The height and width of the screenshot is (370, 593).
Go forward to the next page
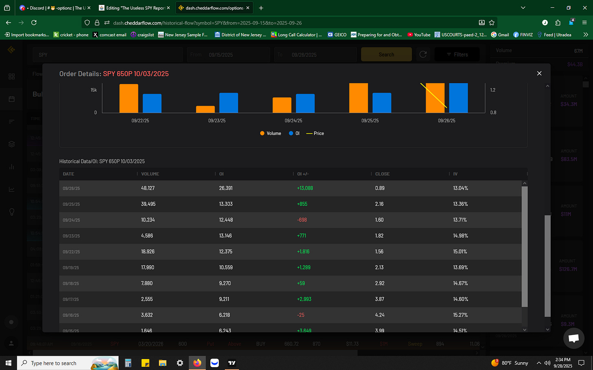tap(21, 23)
